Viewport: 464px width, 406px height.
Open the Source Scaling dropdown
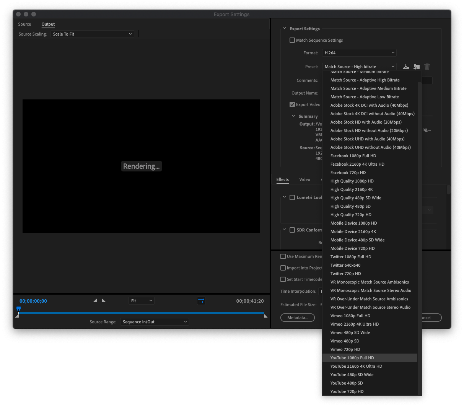click(x=92, y=34)
